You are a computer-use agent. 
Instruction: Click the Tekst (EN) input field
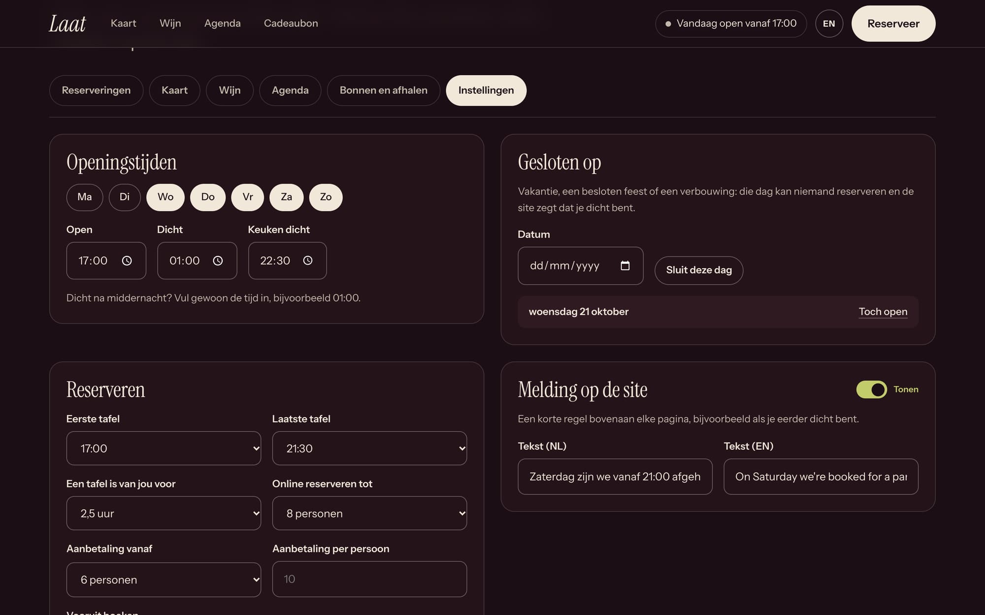pos(821,477)
